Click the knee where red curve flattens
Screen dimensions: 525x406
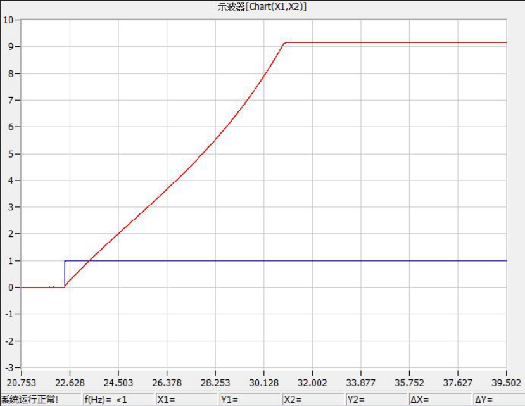(x=286, y=43)
